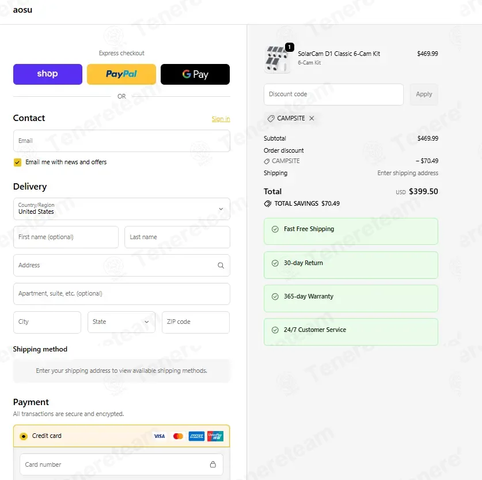Choose PayPal express checkout

click(122, 74)
